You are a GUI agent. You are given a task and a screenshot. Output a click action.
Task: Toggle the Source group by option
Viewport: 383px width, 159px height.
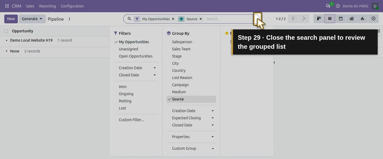(191, 99)
